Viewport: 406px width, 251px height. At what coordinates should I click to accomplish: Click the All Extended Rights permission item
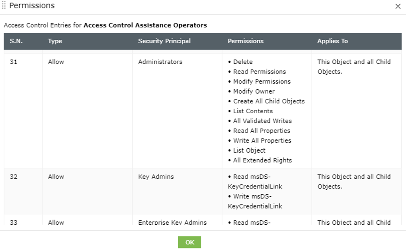coord(262,160)
